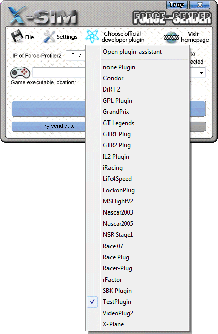Pick the rFactor plugin from list
The width and height of the screenshot is (218, 334).
point(137,280)
